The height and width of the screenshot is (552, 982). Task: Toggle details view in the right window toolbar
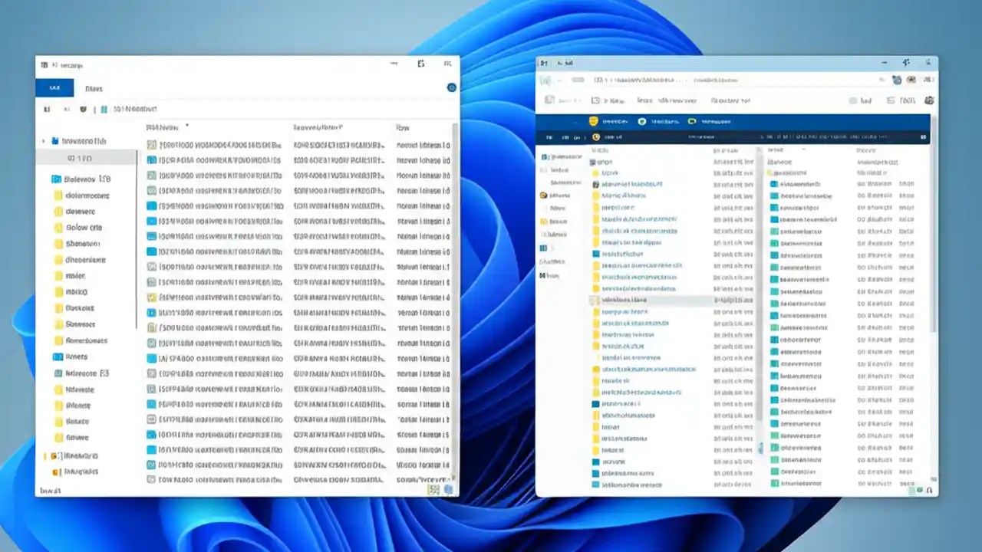[x=894, y=100]
